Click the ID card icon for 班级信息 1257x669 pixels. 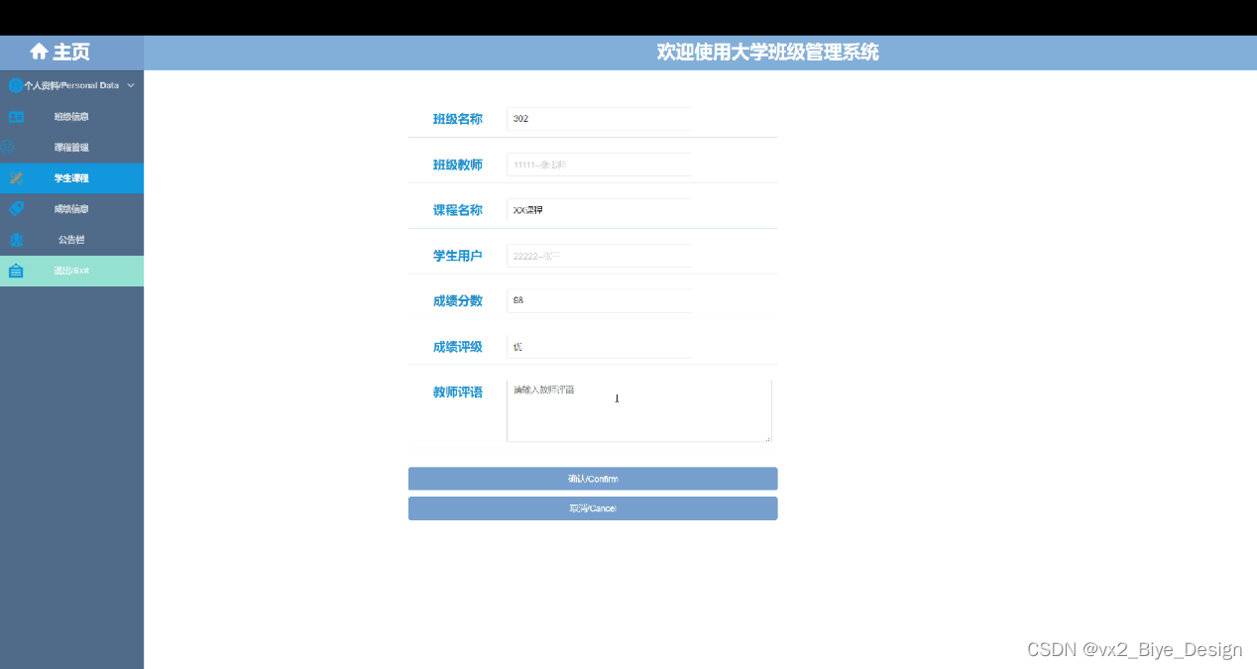tap(16, 117)
